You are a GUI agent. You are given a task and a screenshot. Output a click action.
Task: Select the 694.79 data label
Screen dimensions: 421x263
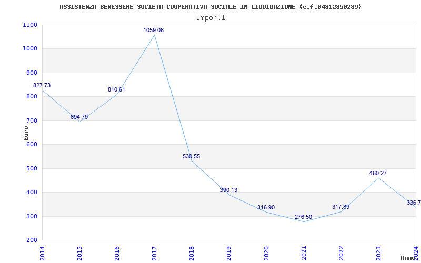click(79, 117)
